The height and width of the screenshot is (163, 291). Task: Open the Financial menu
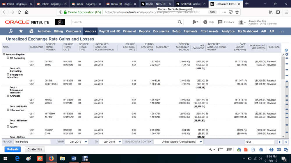click(x=129, y=31)
